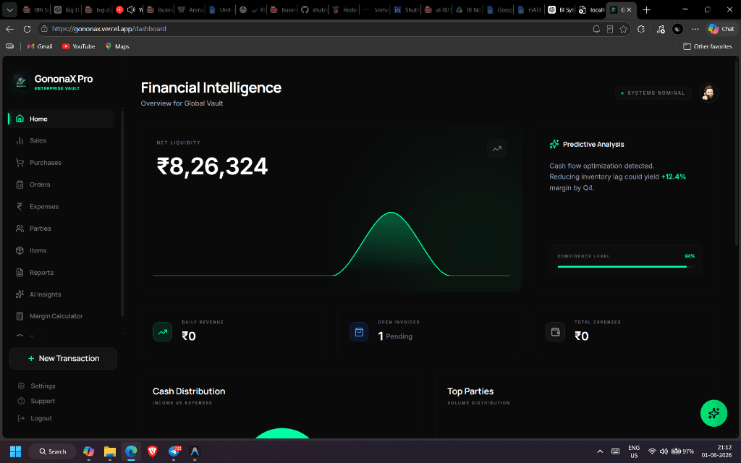Show hidden system tray icons
741x463 pixels.
click(x=600, y=451)
